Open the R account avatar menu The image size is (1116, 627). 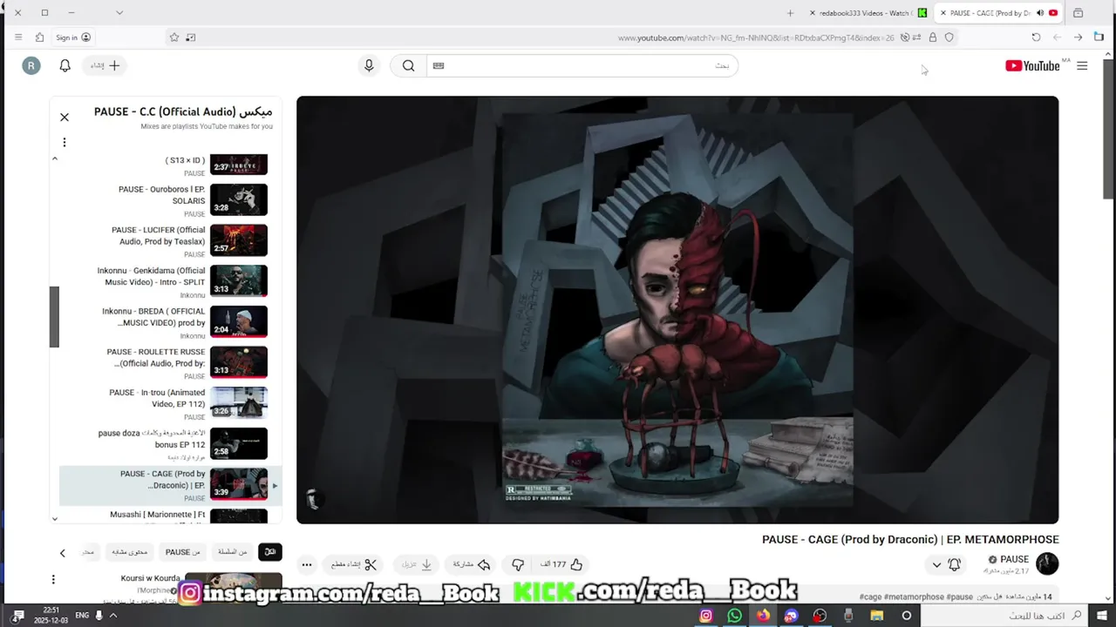[31, 65]
